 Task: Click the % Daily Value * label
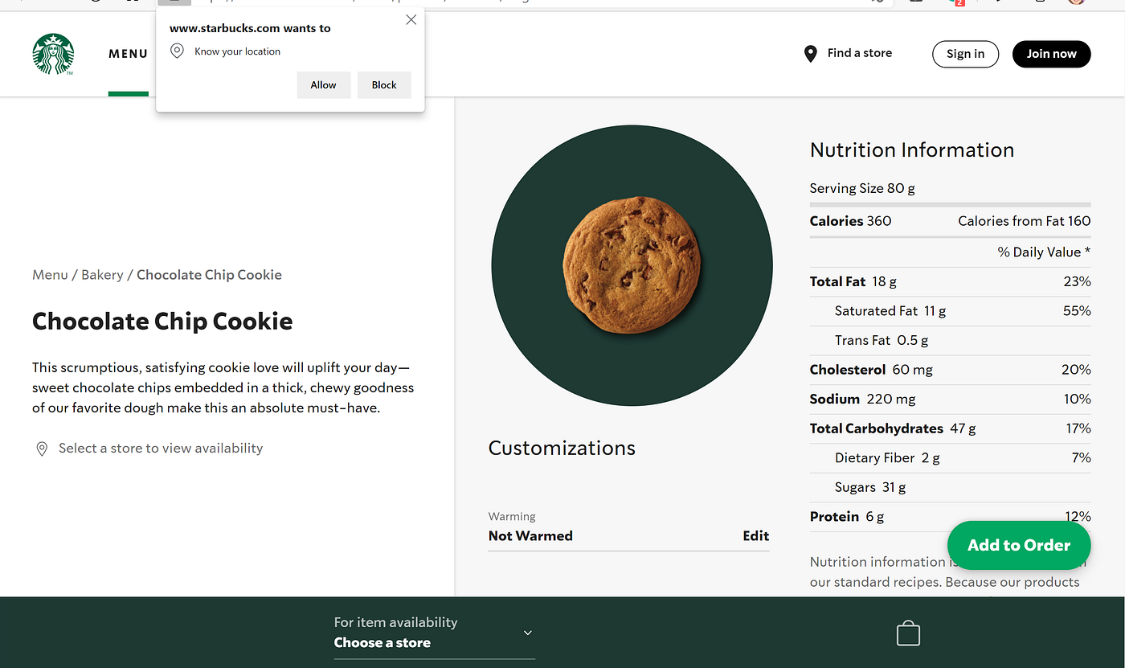pyautogui.click(x=1044, y=252)
